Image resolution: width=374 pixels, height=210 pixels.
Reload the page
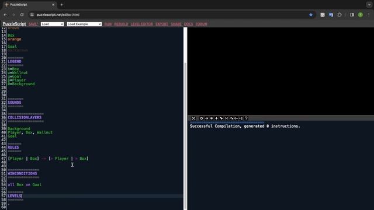(22, 15)
